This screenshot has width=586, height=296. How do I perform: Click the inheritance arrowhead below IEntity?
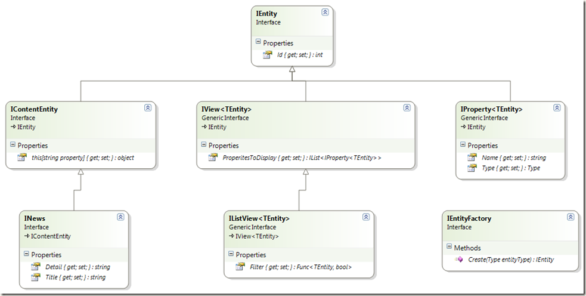(x=292, y=70)
